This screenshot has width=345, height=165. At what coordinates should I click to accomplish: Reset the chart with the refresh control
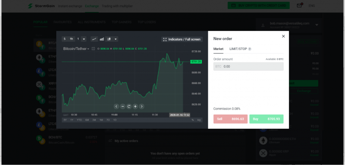(129, 106)
